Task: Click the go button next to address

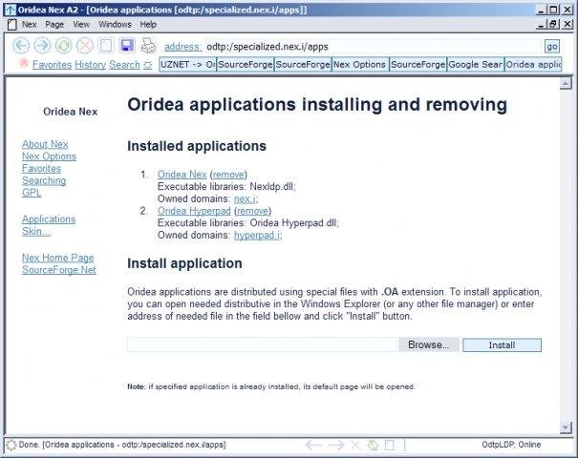Action: [x=552, y=47]
